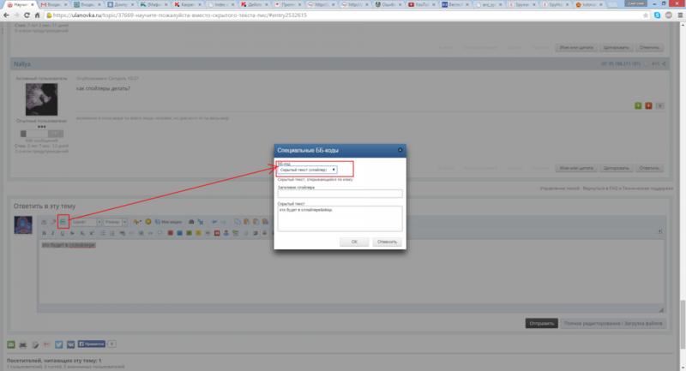The width and height of the screenshot is (686, 371).
Task: Click share icon for post #15
Action: tap(664, 63)
